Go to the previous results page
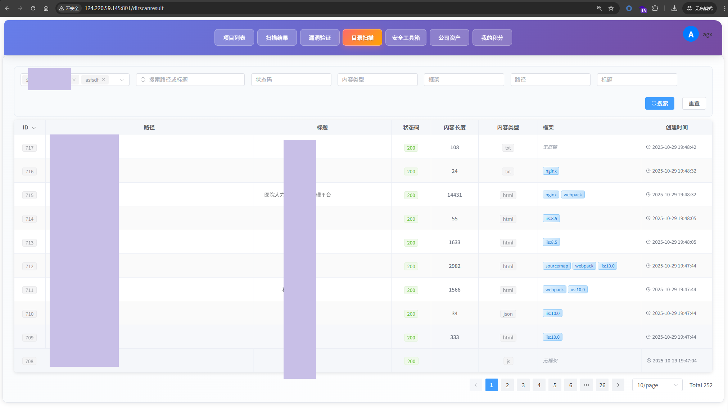The width and height of the screenshot is (728, 412). (x=476, y=385)
